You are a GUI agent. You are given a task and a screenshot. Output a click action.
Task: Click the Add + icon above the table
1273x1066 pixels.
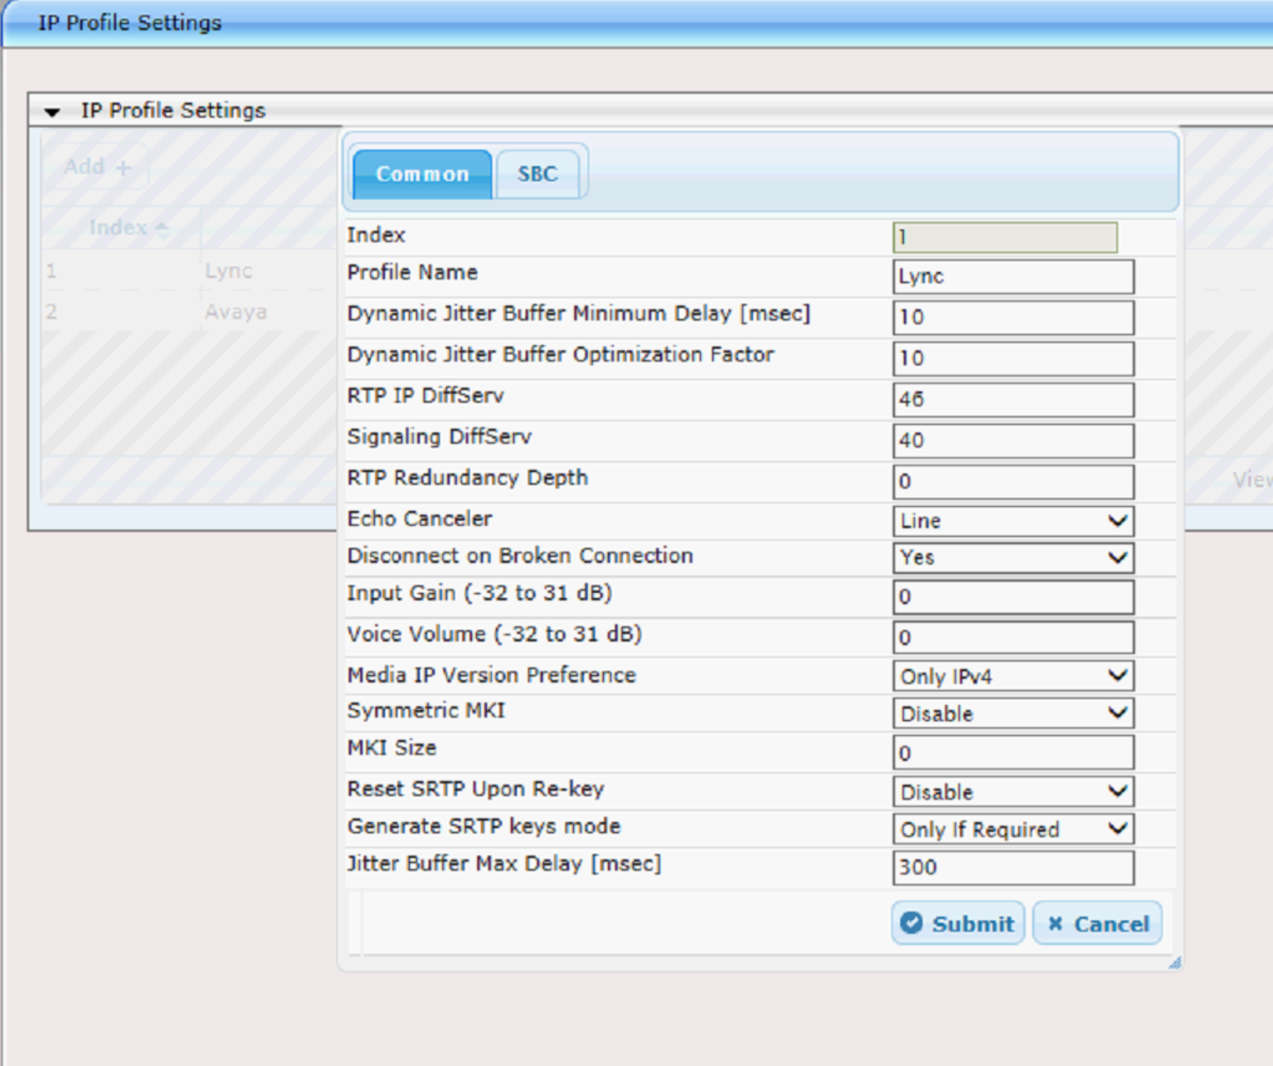coord(123,166)
